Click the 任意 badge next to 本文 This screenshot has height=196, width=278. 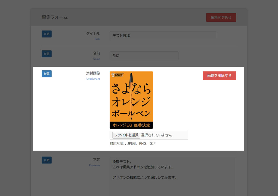pos(47,160)
